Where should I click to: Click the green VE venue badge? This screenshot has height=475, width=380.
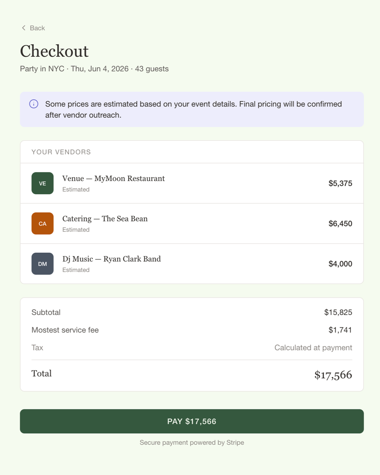[43, 183]
